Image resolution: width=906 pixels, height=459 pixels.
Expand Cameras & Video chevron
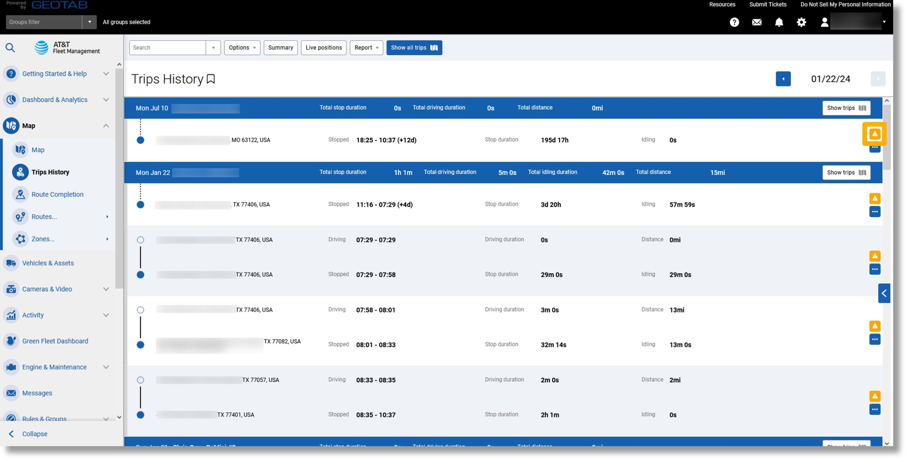coord(106,289)
